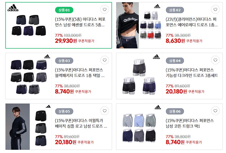Open 남성 코튼 트렁크 택1 title
The height and width of the screenshot is (153, 226).
190,123
